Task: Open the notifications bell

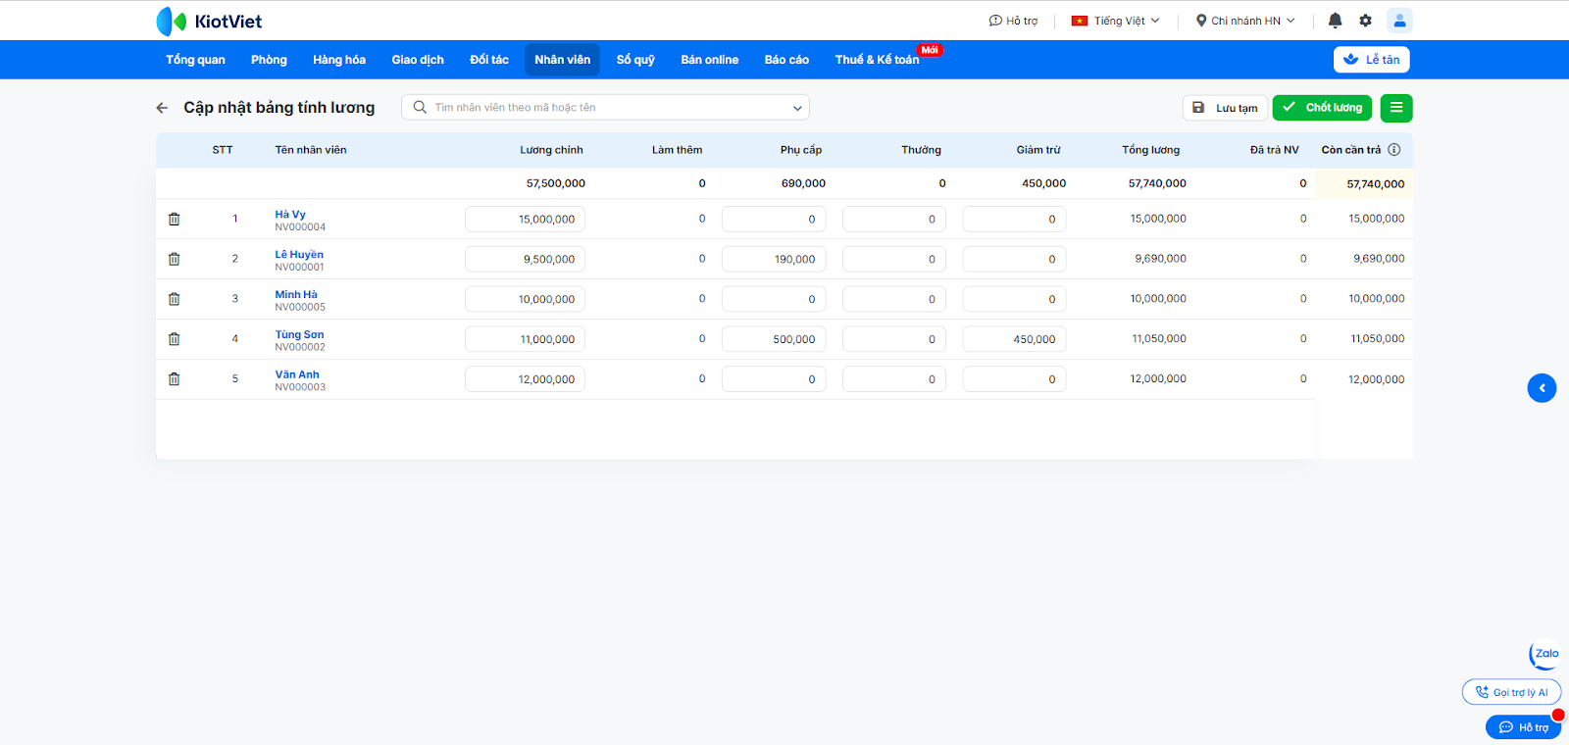Action: [1335, 21]
